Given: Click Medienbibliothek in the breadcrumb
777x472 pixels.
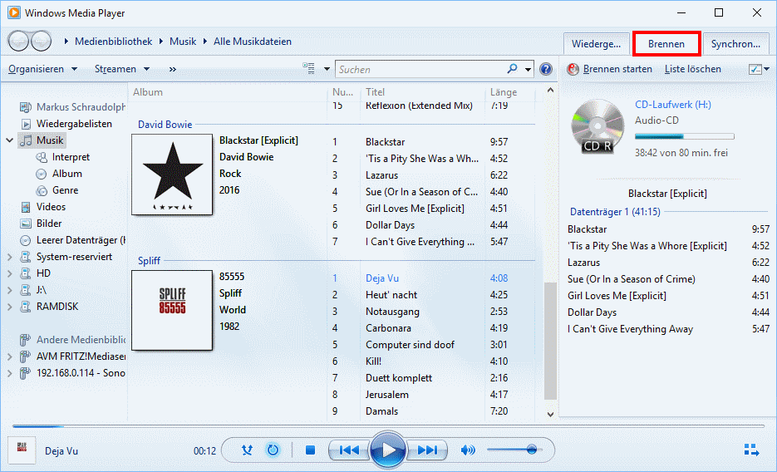Looking at the screenshot, I should [x=114, y=42].
